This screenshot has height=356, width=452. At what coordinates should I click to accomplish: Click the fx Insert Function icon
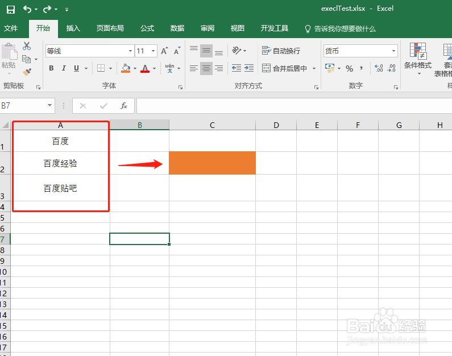pyautogui.click(x=124, y=106)
